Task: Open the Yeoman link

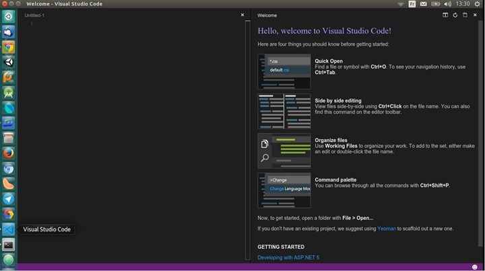Action: (387, 229)
